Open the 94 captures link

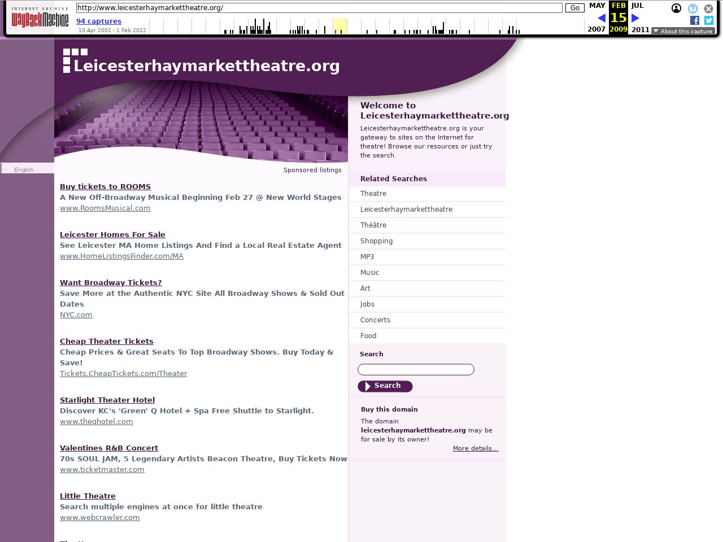(99, 21)
